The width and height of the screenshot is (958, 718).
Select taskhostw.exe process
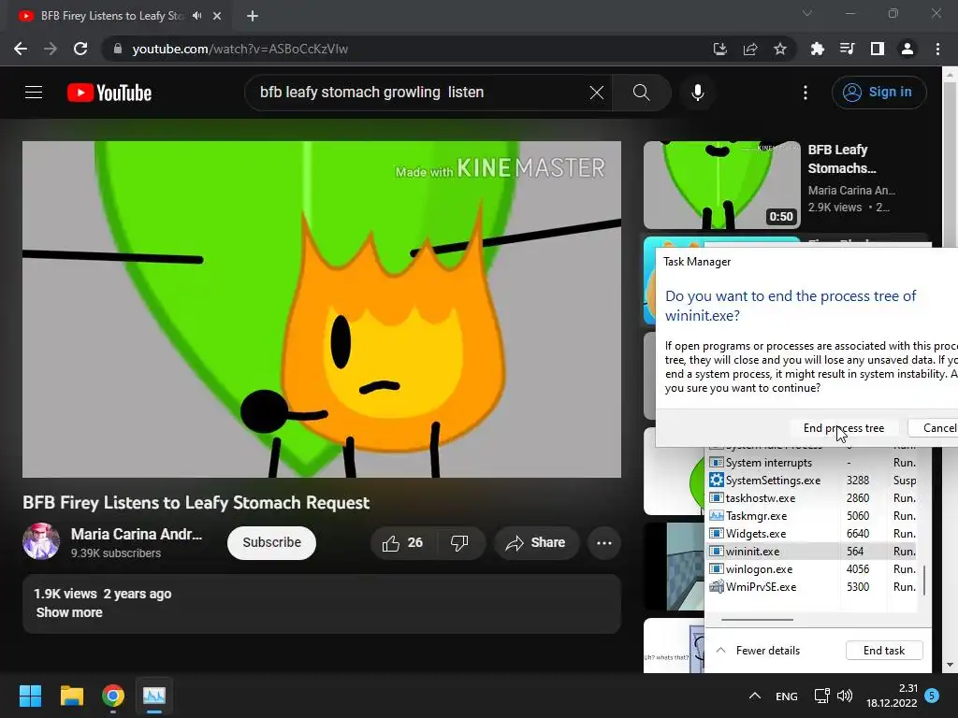coord(813,498)
